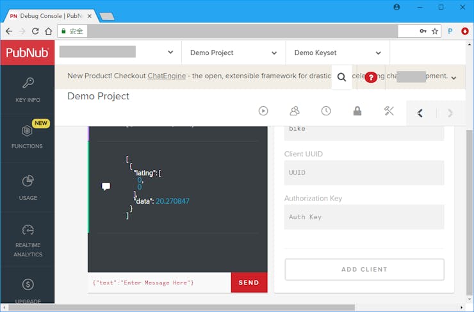The height and width of the screenshot is (312, 474).
Task: Open a new browser tab
Action: pyautogui.click(x=107, y=16)
